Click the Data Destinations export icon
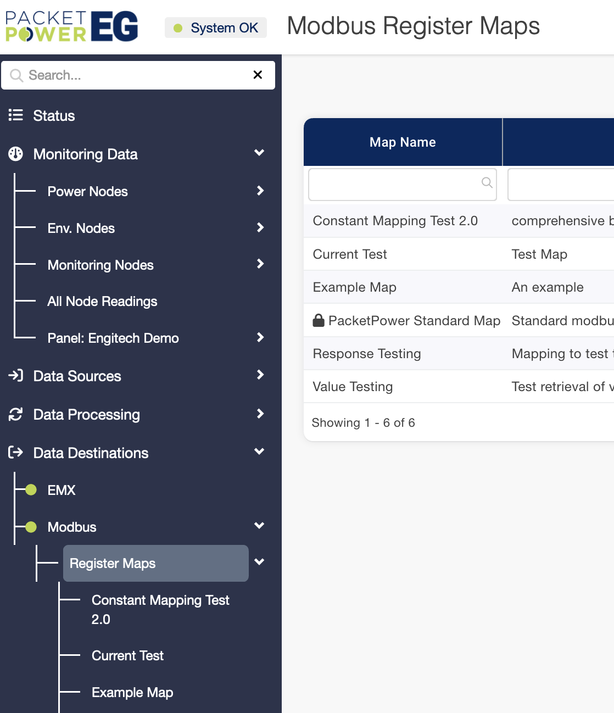The height and width of the screenshot is (713, 614). point(15,453)
